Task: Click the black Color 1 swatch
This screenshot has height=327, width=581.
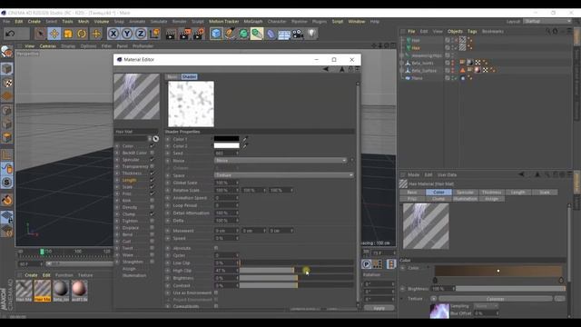Action: [x=226, y=139]
